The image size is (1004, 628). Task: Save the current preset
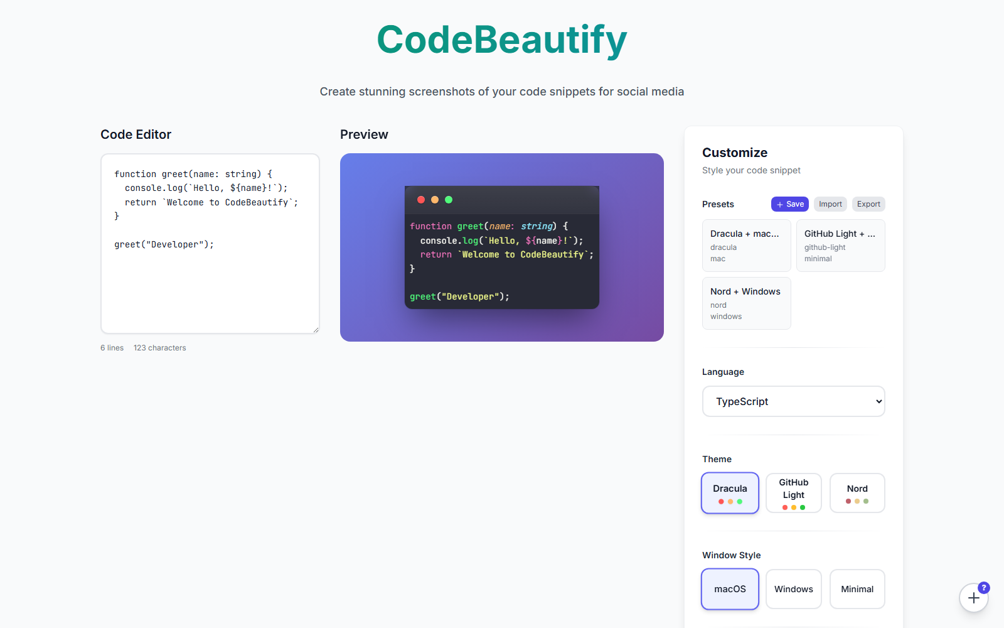[790, 204]
